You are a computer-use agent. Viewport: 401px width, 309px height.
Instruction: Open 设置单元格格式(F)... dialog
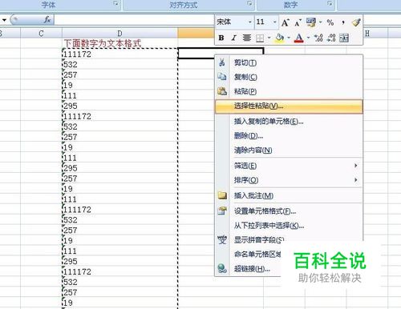(289, 211)
